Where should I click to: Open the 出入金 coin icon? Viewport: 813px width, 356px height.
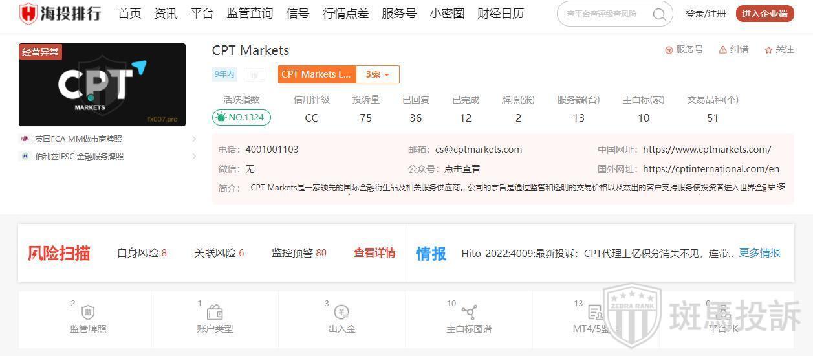coord(342,313)
